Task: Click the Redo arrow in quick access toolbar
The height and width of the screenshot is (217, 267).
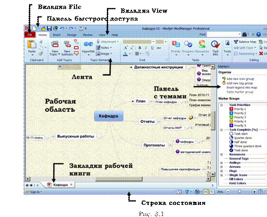Action: coord(71,28)
